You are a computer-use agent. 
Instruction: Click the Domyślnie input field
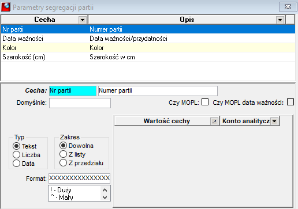[x=80, y=103]
